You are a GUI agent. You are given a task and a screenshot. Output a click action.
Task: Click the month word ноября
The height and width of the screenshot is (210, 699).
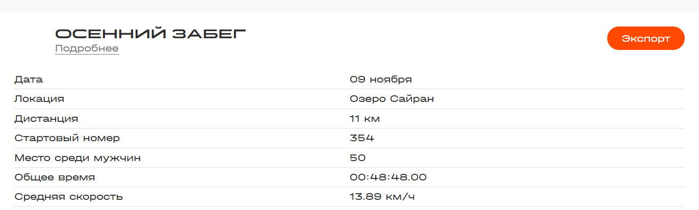pyautogui.click(x=391, y=80)
